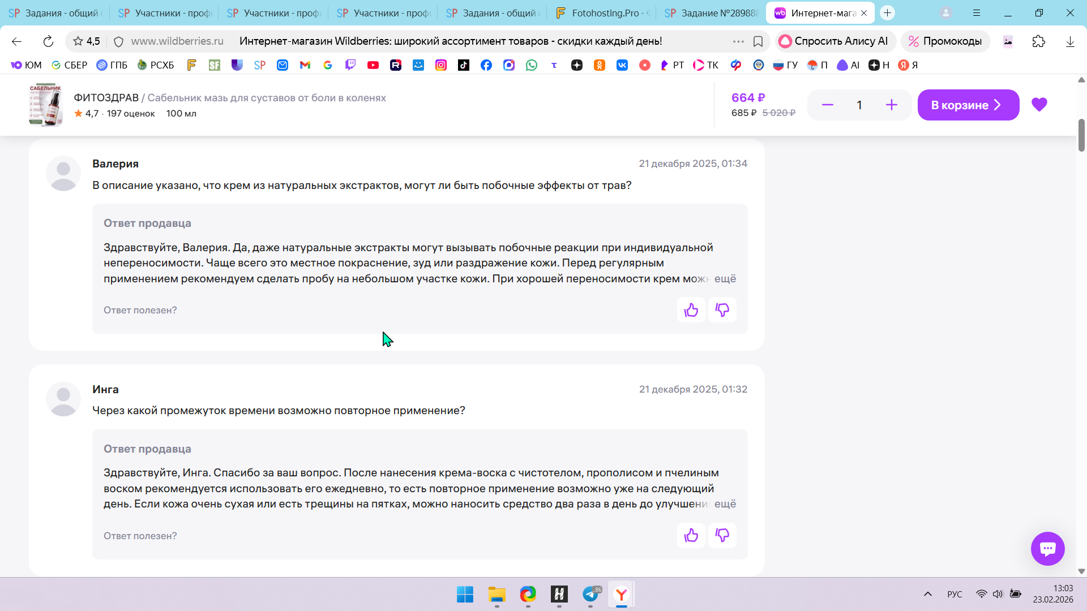Thumbs down the seller's answer to Инга
This screenshot has width=1087, height=611.
pos(722,535)
